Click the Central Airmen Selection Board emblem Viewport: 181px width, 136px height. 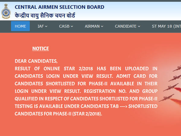[5, 12]
